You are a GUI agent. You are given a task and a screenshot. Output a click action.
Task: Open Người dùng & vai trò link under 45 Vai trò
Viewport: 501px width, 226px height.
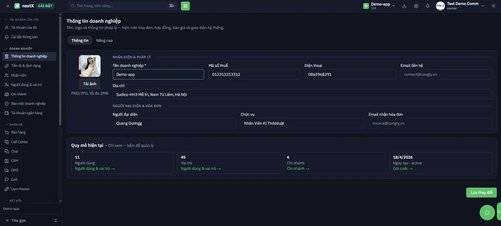201,168
